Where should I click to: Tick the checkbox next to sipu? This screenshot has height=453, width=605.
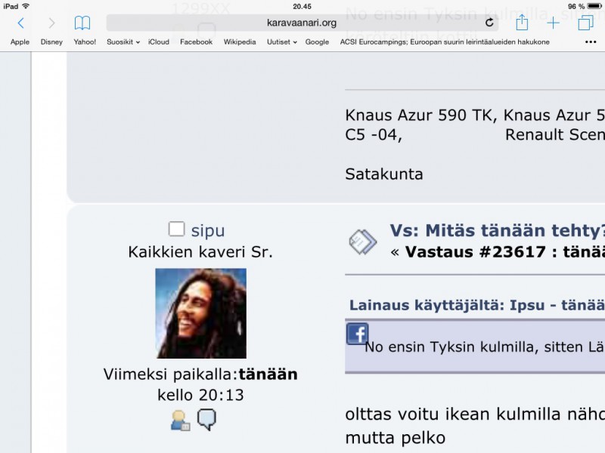pyautogui.click(x=176, y=230)
